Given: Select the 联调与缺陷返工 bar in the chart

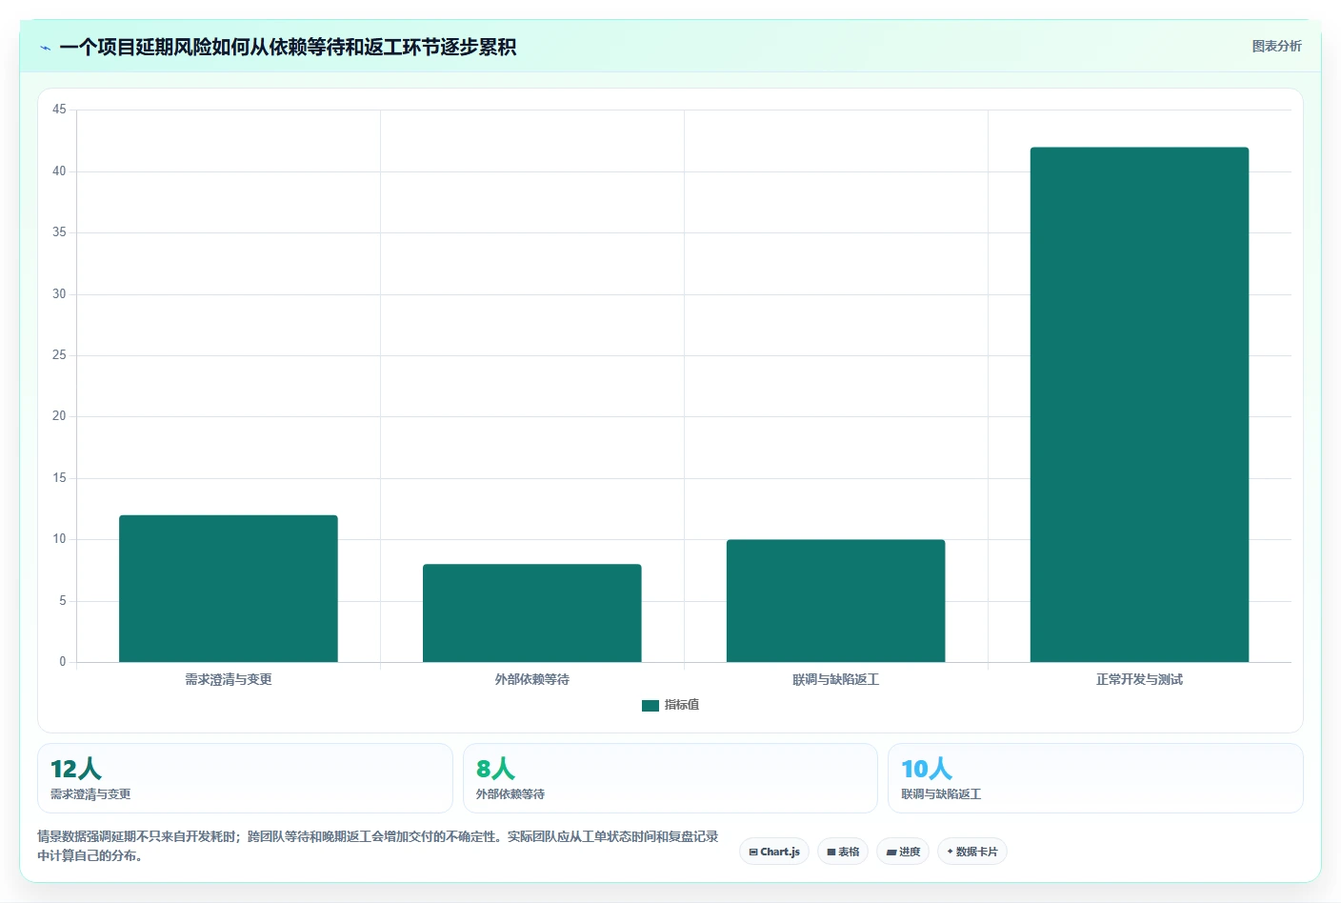Looking at the screenshot, I should tap(836, 601).
